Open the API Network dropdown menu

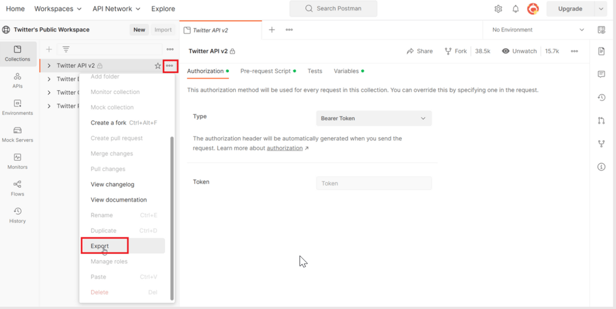tap(117, 9)
